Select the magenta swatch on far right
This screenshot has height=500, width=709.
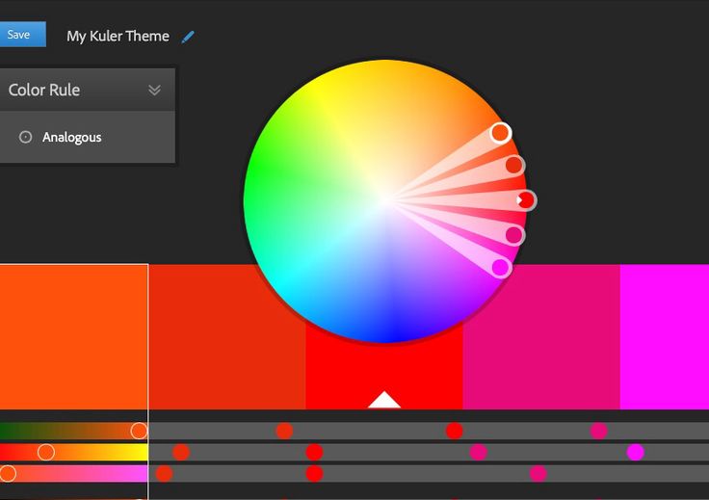664,337
